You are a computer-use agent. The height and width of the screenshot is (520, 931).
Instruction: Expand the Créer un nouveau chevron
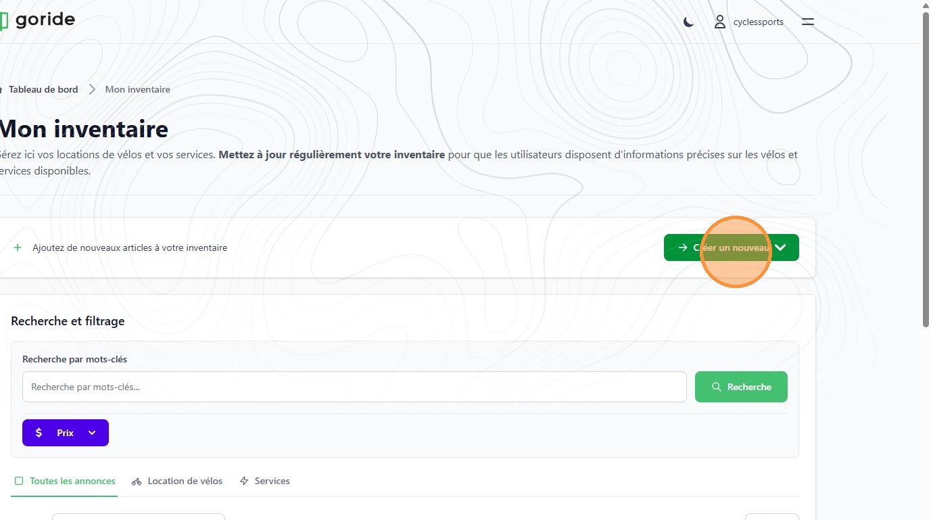pos(780,247)
